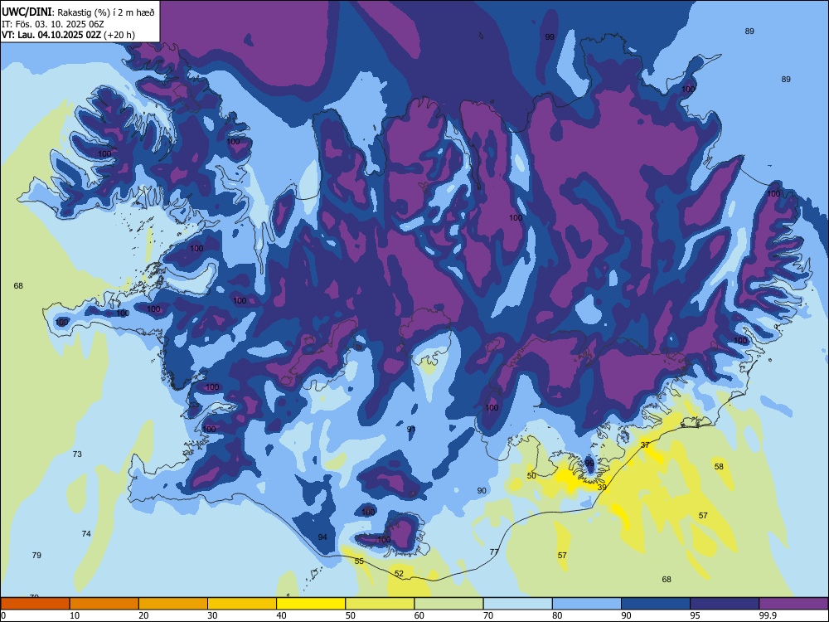Click the humidity value 77 on the map
This screenshot has width=829, height=622.
coord(494,552)
